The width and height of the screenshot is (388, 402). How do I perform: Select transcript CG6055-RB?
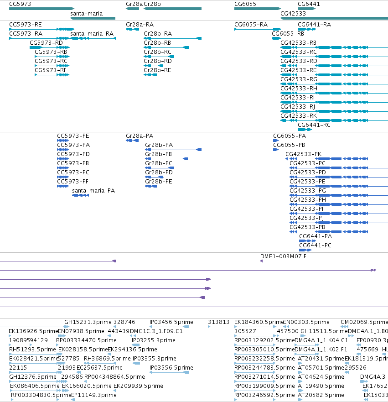coord(276,38)
